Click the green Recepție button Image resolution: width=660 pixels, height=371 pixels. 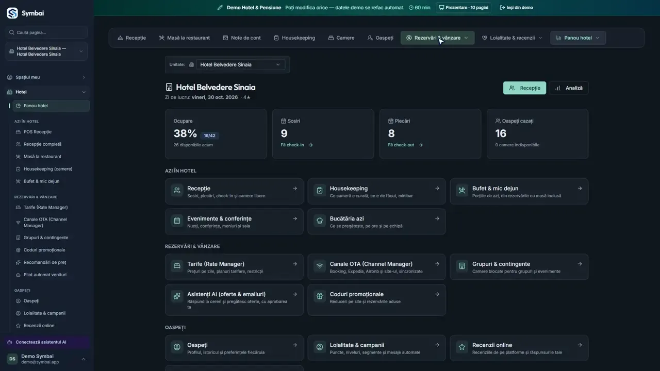point(524,88)
